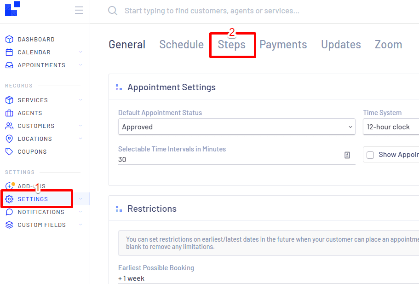Open the Dashboard section icon
Viewport: 419px width, 284px height.
[10, 39]
